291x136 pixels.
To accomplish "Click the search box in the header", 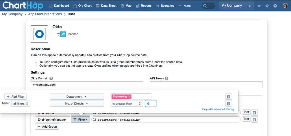I will tap(208, 6).
